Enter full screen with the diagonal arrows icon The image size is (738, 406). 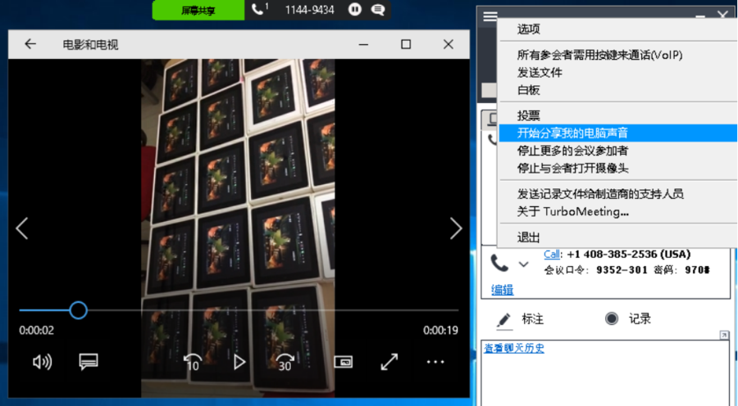tap(389, 362)
